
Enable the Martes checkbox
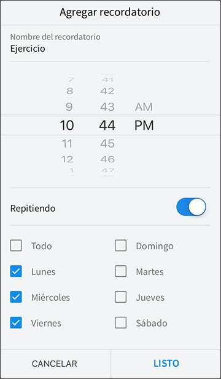coord(121,271)
